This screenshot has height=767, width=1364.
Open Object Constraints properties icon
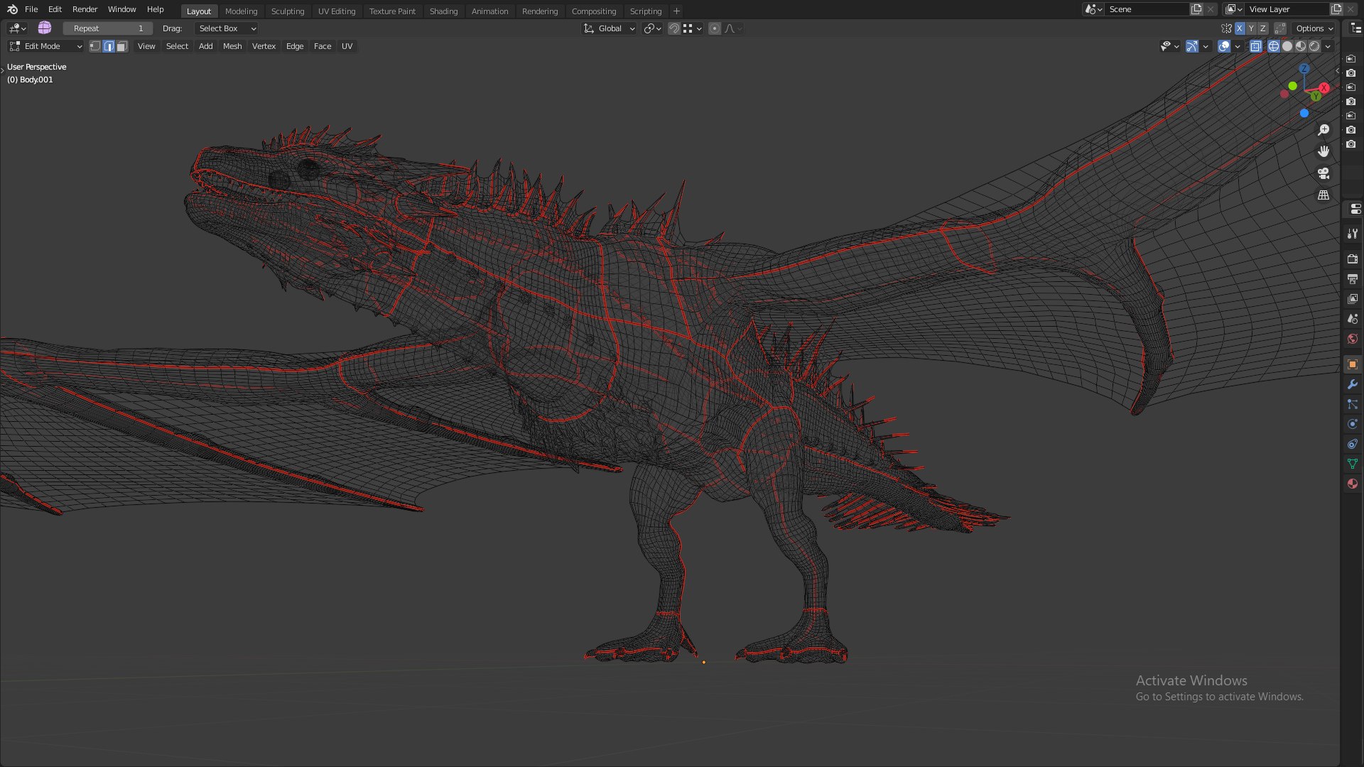click(1353, 444)
